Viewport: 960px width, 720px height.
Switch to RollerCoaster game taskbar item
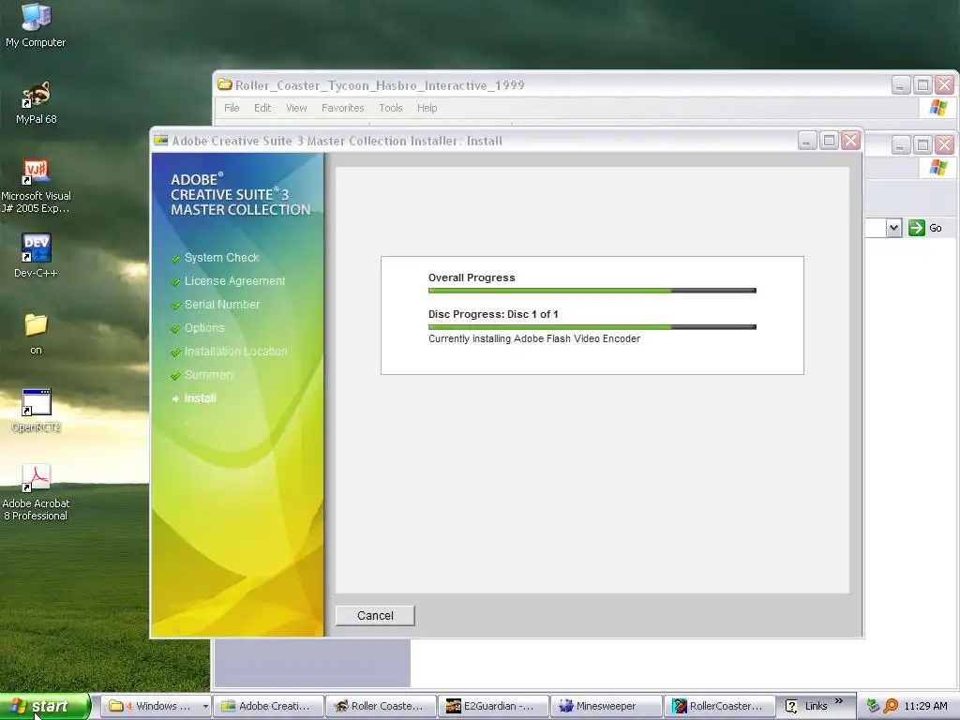(719, 706)
